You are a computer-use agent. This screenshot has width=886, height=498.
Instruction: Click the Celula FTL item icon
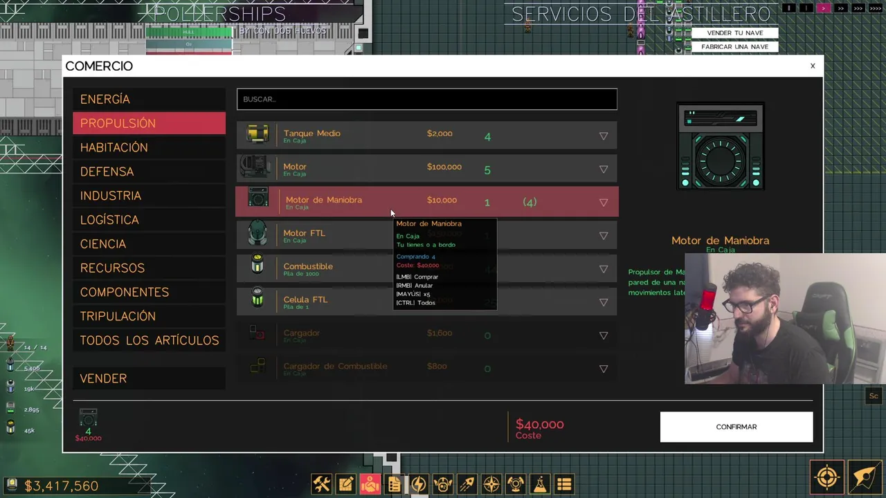[257, 297]
